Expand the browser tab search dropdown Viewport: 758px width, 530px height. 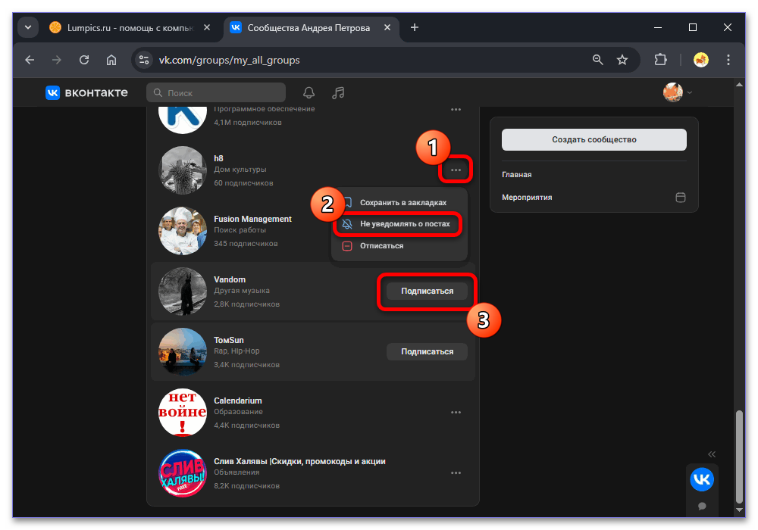coord(28,27)
